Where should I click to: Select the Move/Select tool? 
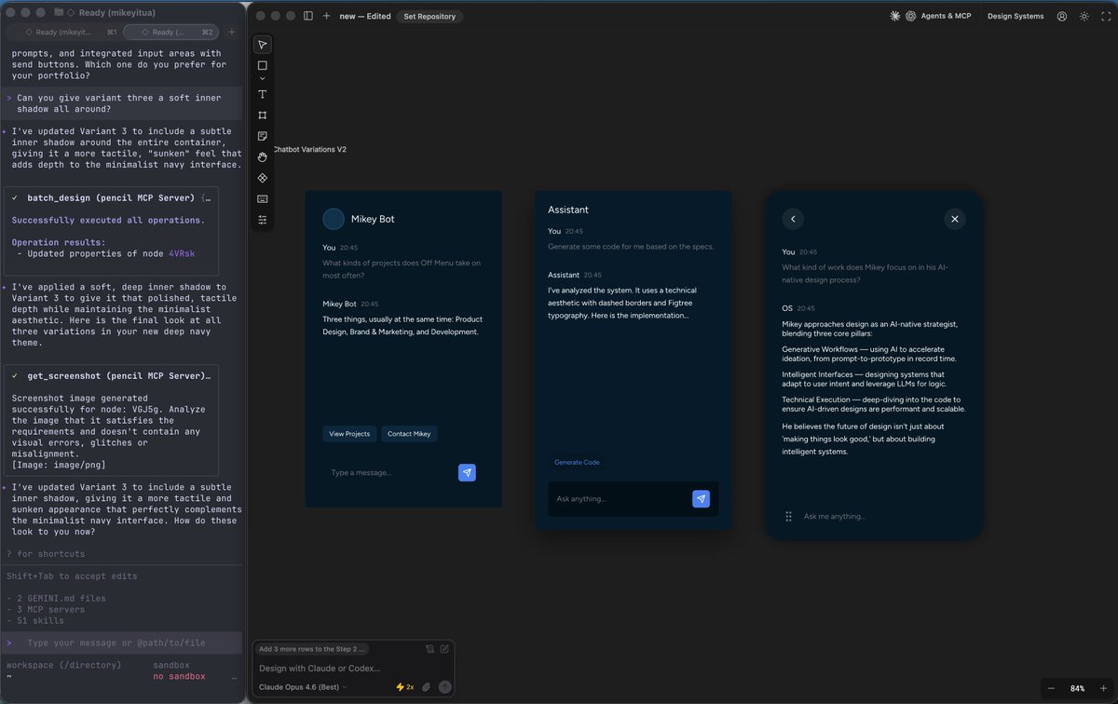[x=262, y=44]
